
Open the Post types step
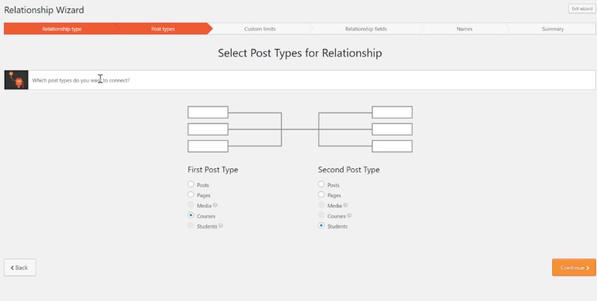point(163,29)
